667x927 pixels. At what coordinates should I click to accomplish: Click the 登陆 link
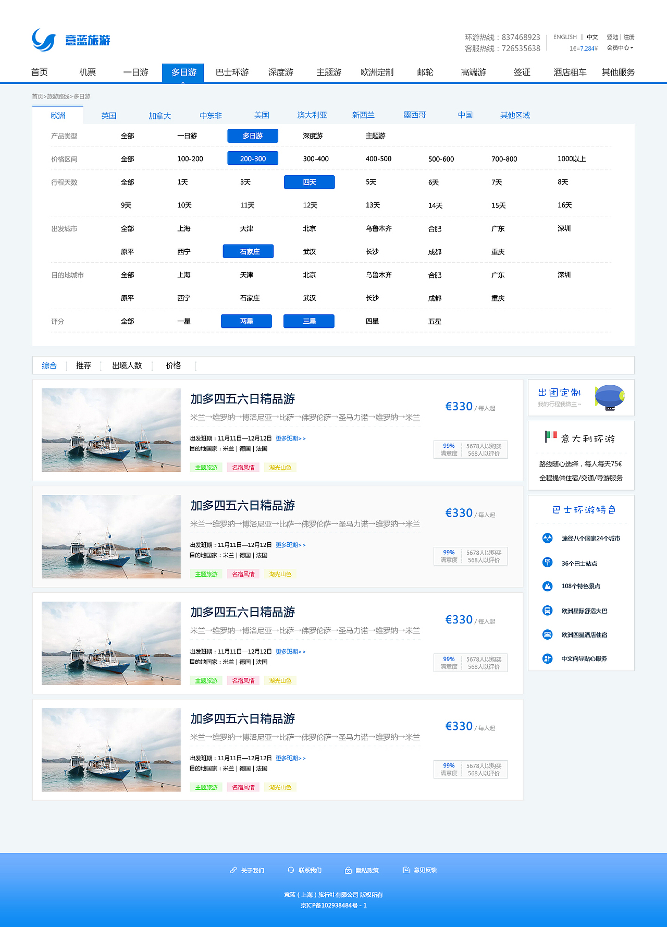point(612,37)
